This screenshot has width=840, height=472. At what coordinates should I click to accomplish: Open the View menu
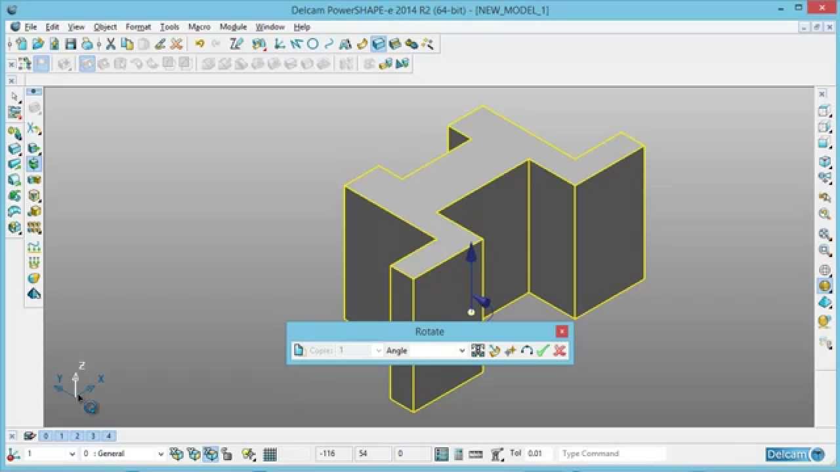pyautogui.click(x=76, y=27)
